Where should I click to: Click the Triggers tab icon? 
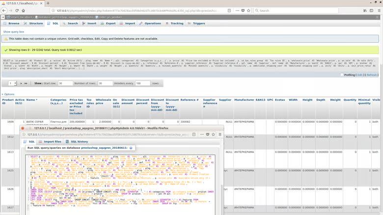(x=189, y=23)
